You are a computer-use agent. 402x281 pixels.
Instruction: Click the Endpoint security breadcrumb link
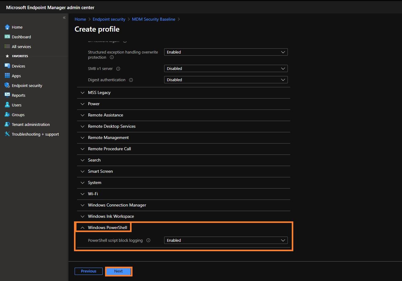[109, 19]
